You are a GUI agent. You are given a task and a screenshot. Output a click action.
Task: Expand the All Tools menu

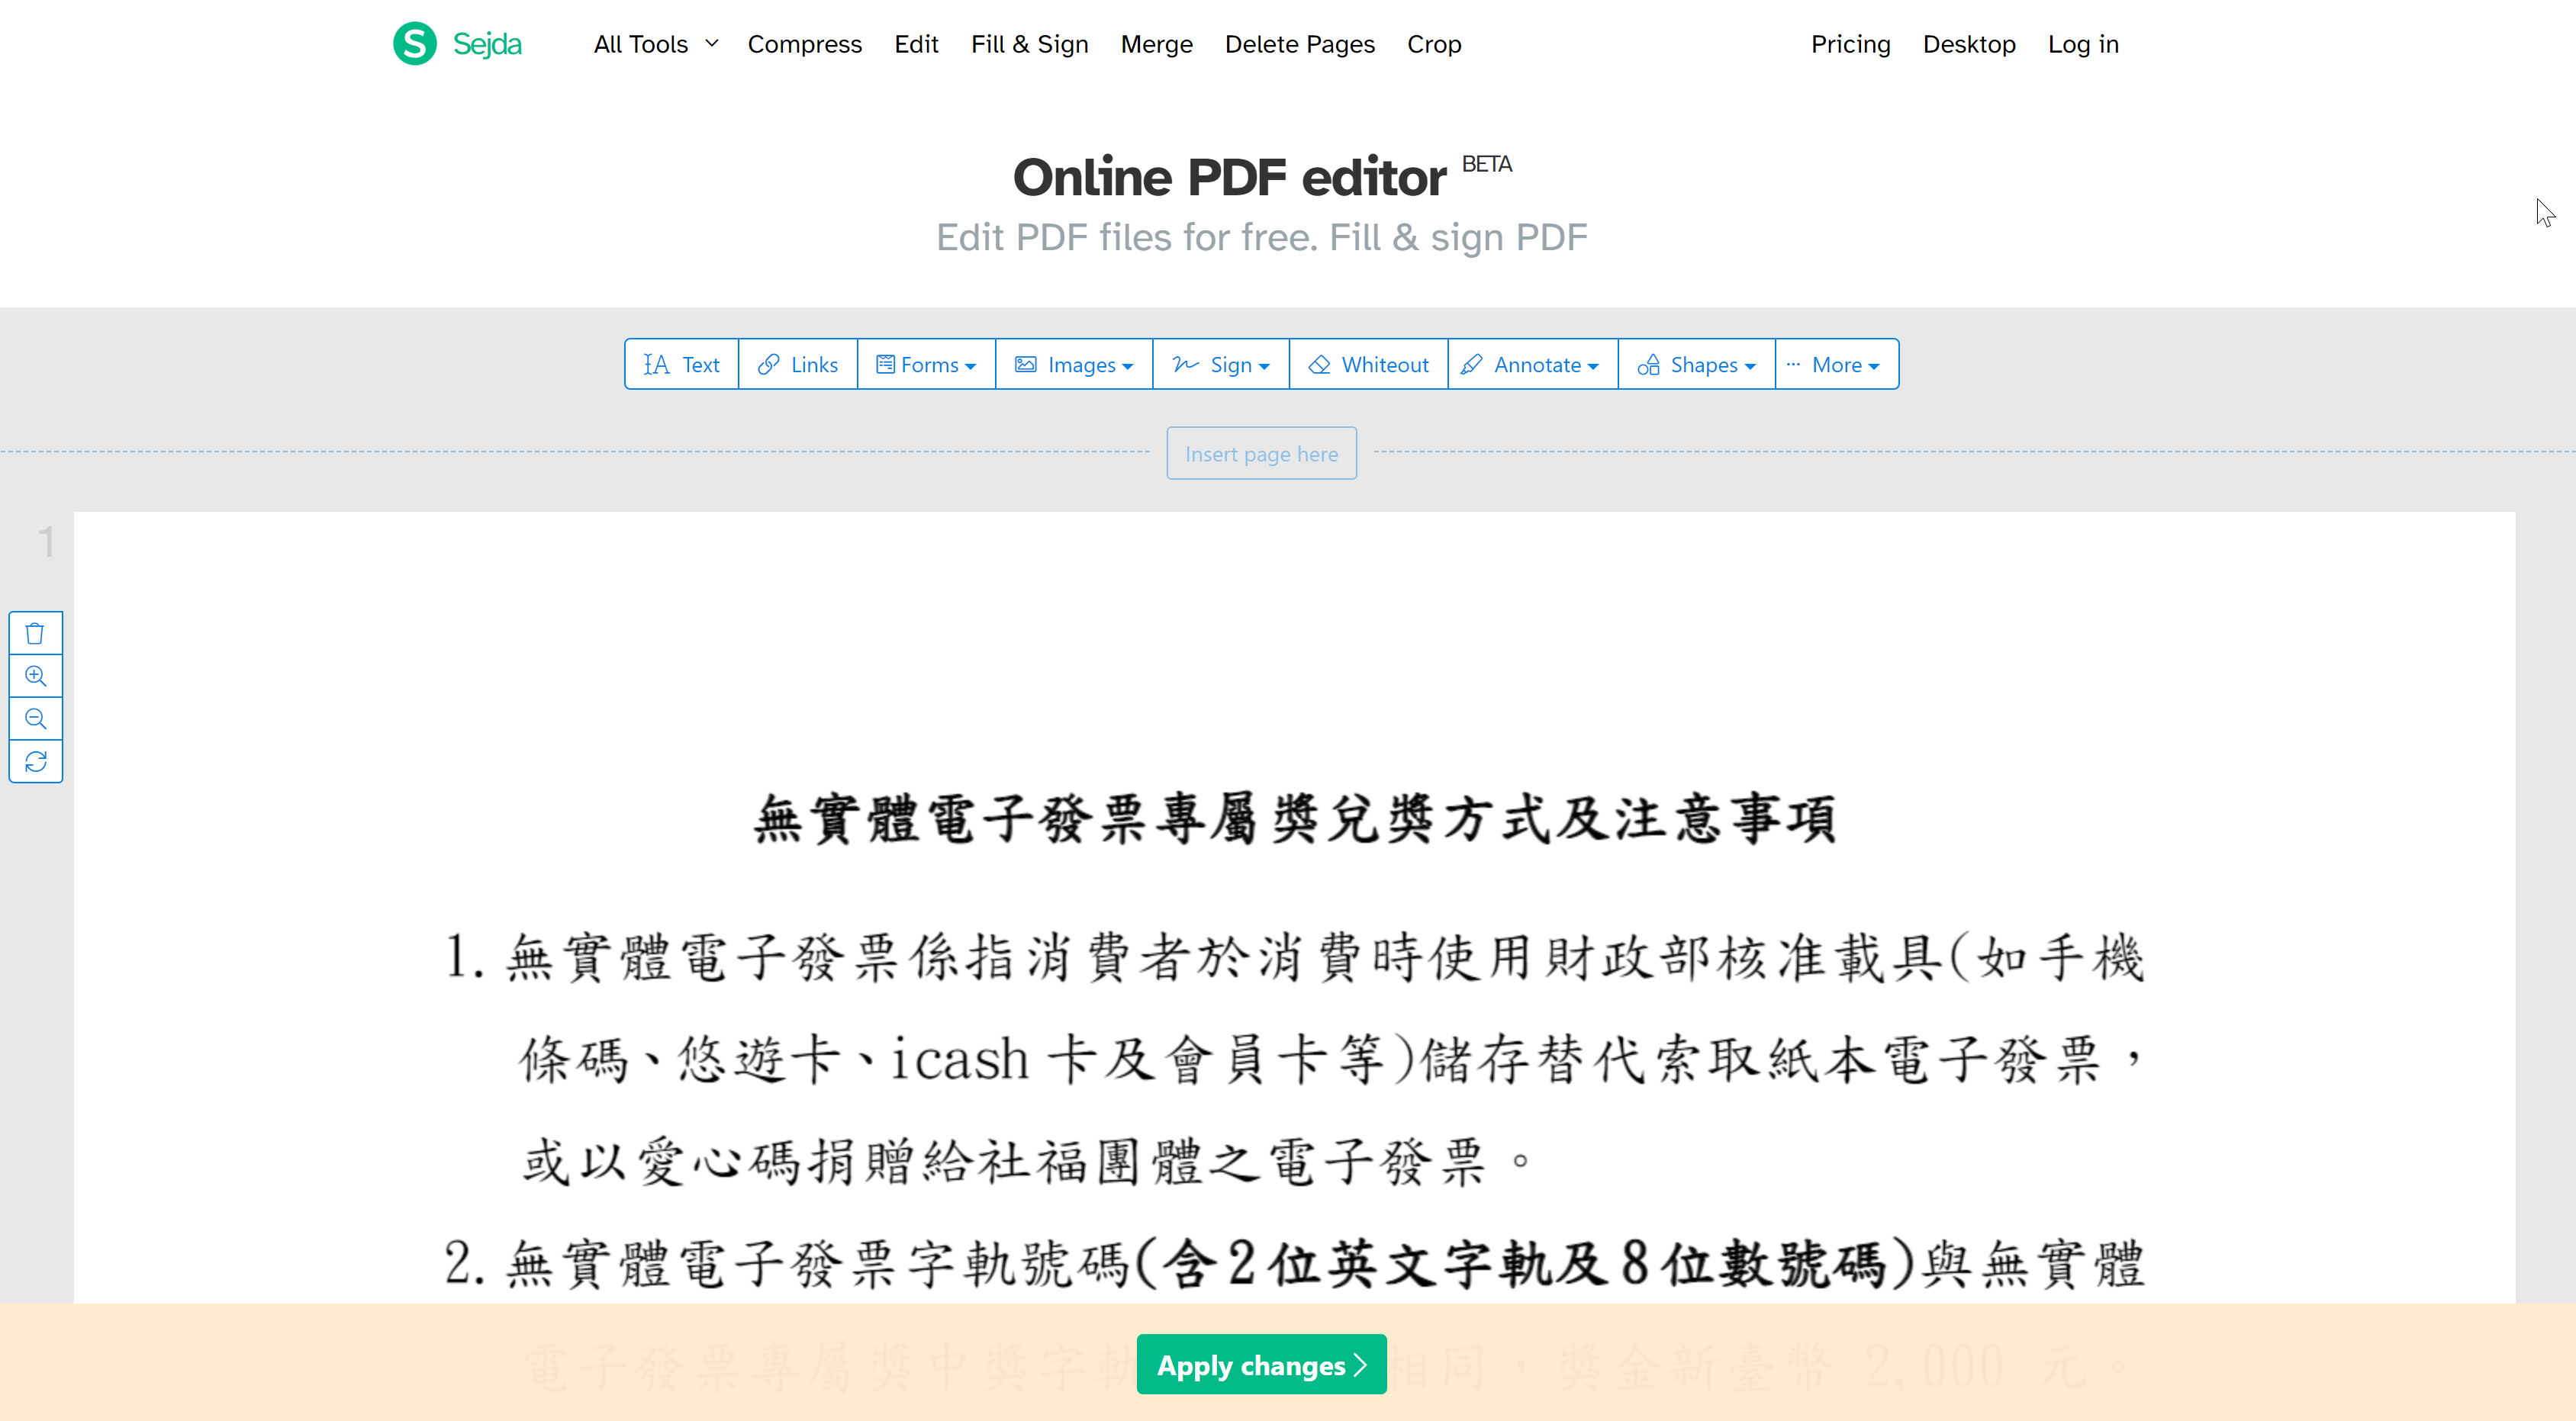tap(656, 44)
